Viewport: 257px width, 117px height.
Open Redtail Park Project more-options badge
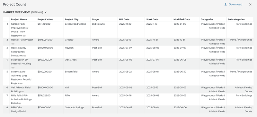13,44
